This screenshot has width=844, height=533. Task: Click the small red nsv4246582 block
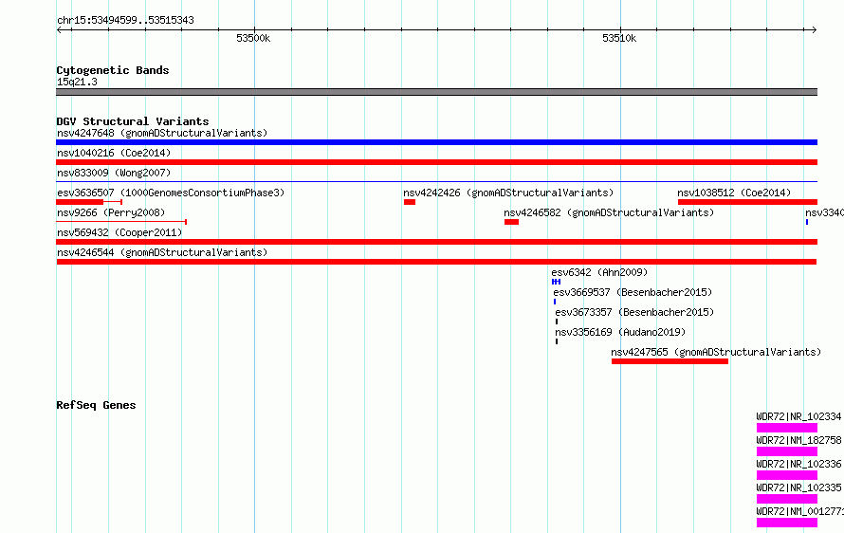pos(511,222)
